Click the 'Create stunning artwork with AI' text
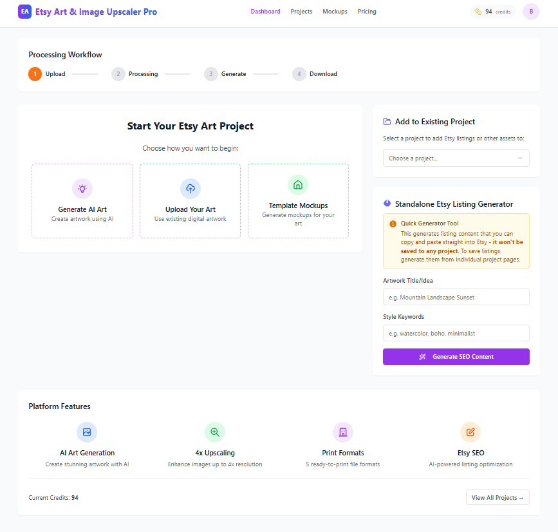This screenshot has height=532, width=558. [87, 464]
